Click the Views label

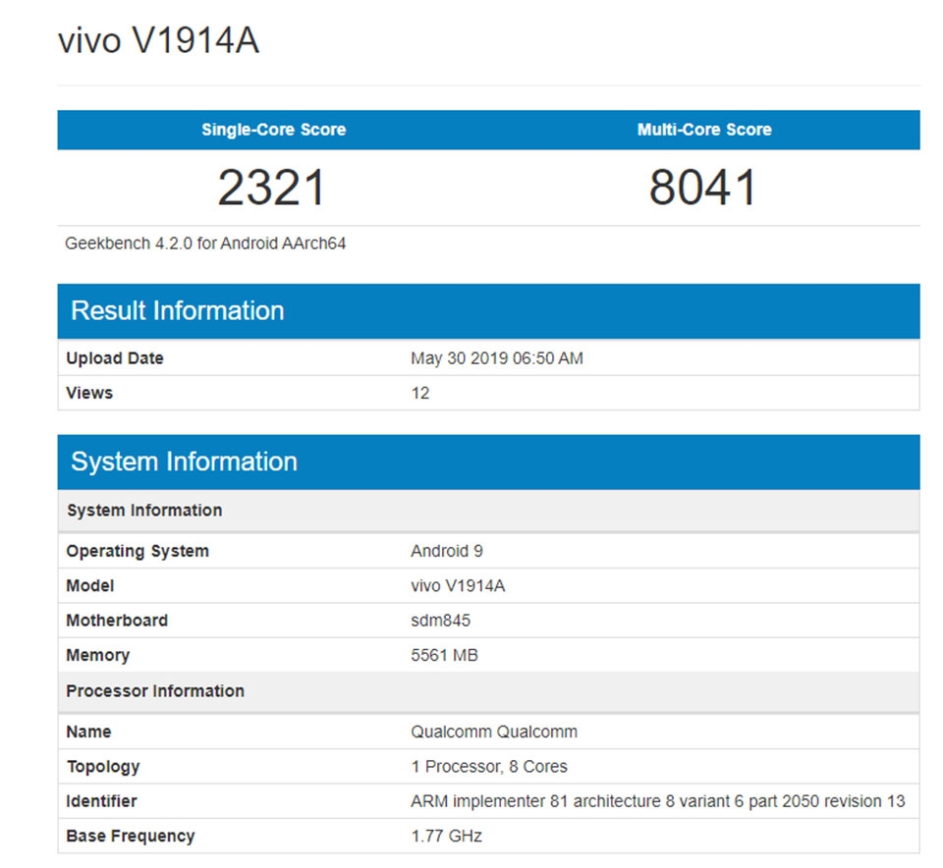tap(89, 393)
